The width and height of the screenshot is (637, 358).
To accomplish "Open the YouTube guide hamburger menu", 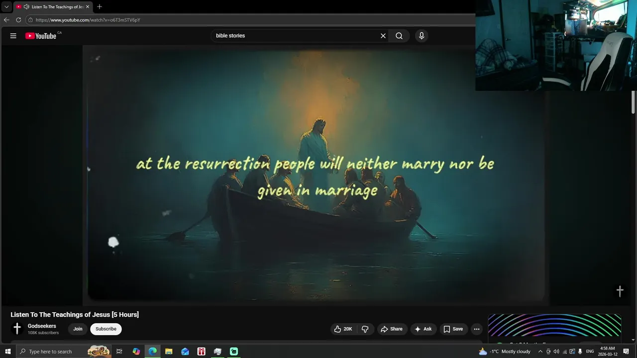I will click(x=13, y=36).
